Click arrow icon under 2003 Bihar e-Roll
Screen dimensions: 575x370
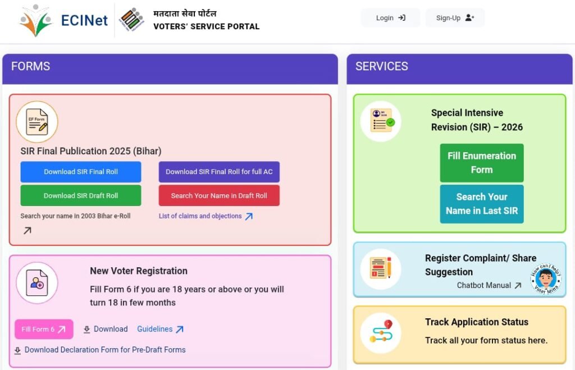tap(27, 230)
